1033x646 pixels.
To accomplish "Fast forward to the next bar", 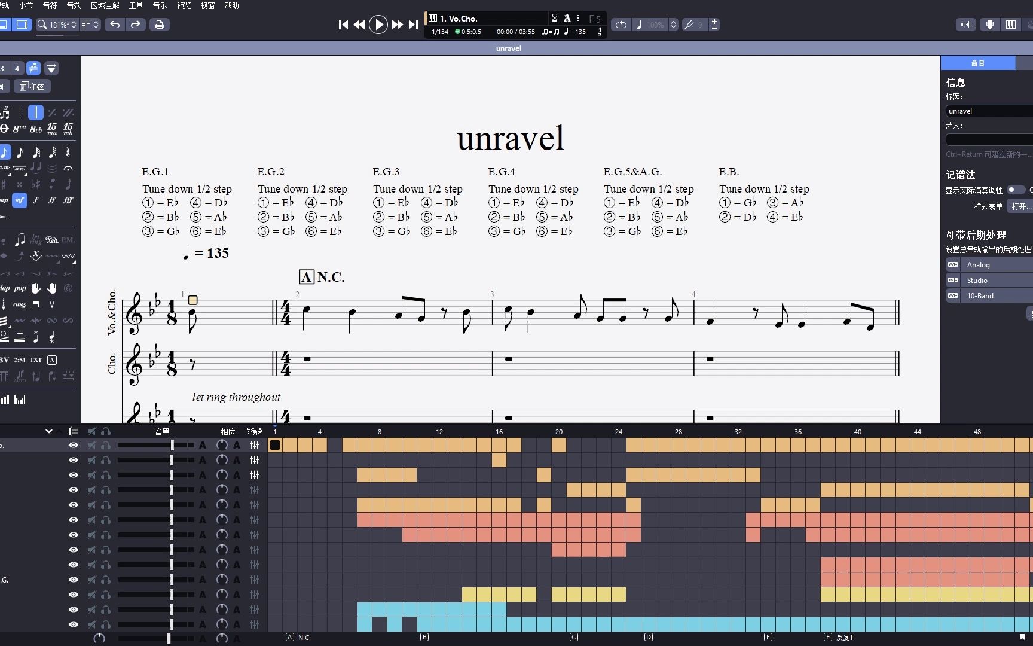I will 397,25.
